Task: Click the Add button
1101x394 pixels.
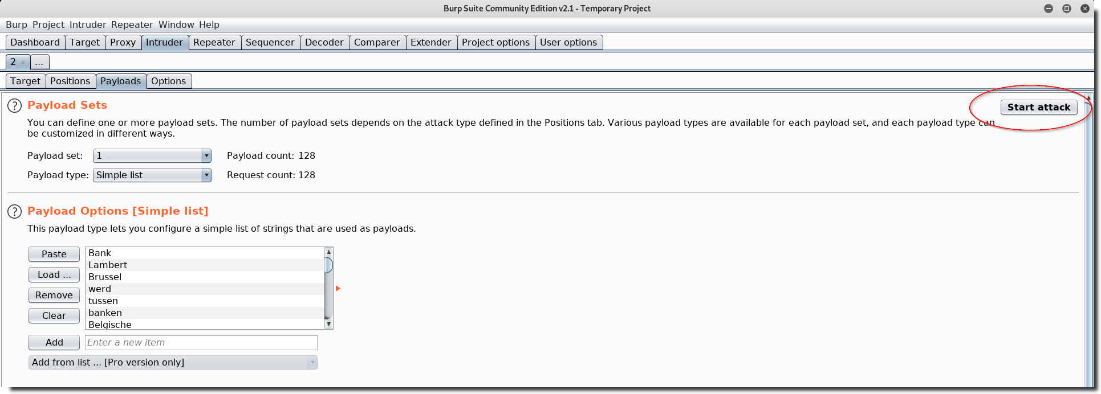Action: (x=54, y=343)
